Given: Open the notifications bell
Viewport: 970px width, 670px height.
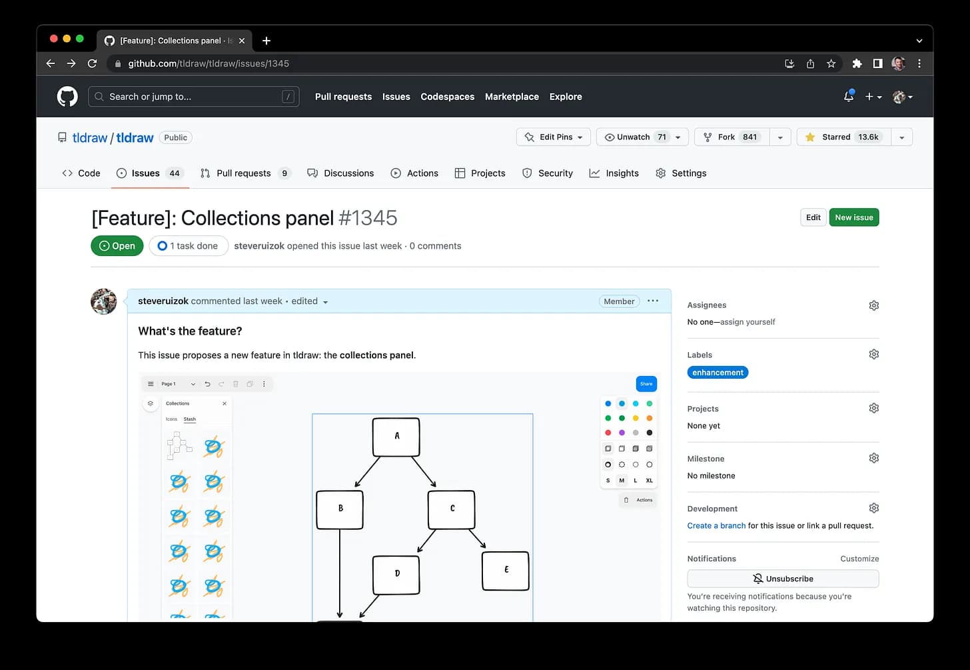Looking at the screenshot, I should pyautogui.click(x=848, y=97).
